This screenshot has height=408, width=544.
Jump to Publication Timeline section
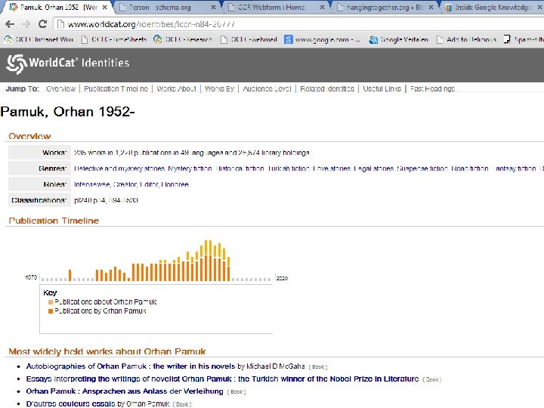point(116,89)
